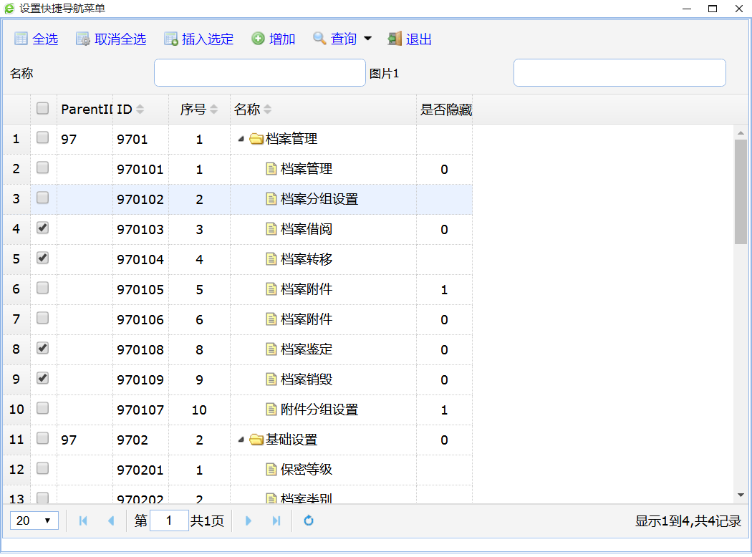Click the 全选 (select all) toolbar icon
The image size is (752, 557).
click(21, 39)
